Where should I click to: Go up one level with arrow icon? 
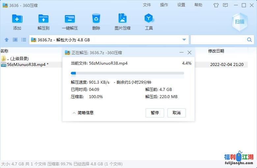[6, 40]
